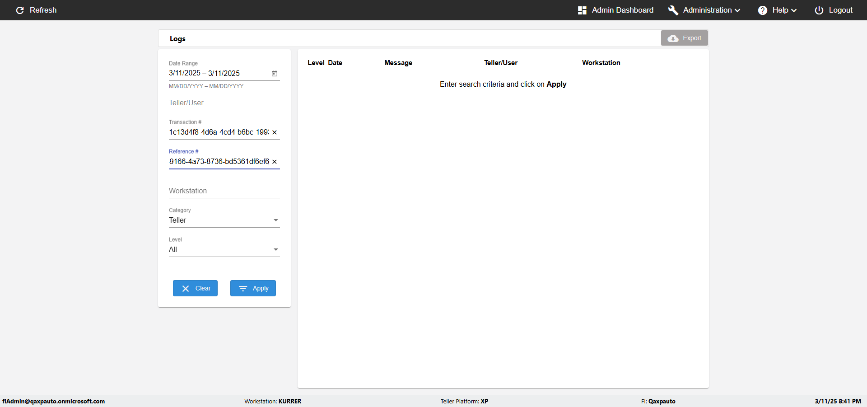Click the Teller/User column header
Viewport: 867px width, 407px height.
[501, 63]
